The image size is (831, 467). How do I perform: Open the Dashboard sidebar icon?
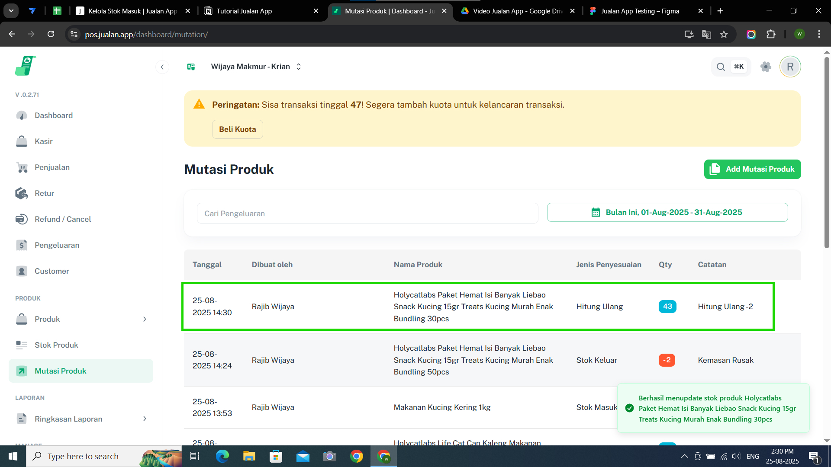tap(22, 115)
